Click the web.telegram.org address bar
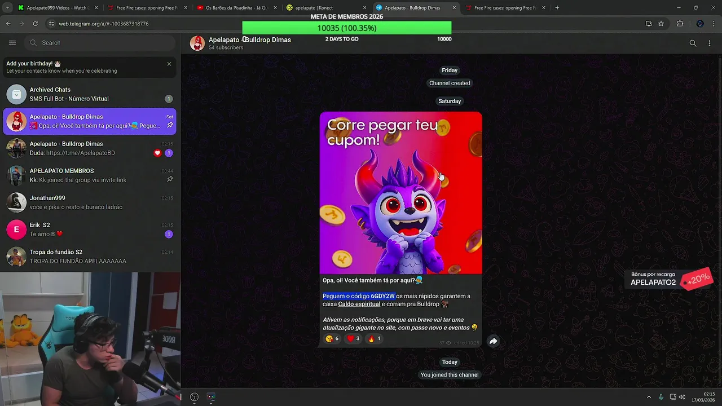The image size is (722, 406). coord(344,24)
